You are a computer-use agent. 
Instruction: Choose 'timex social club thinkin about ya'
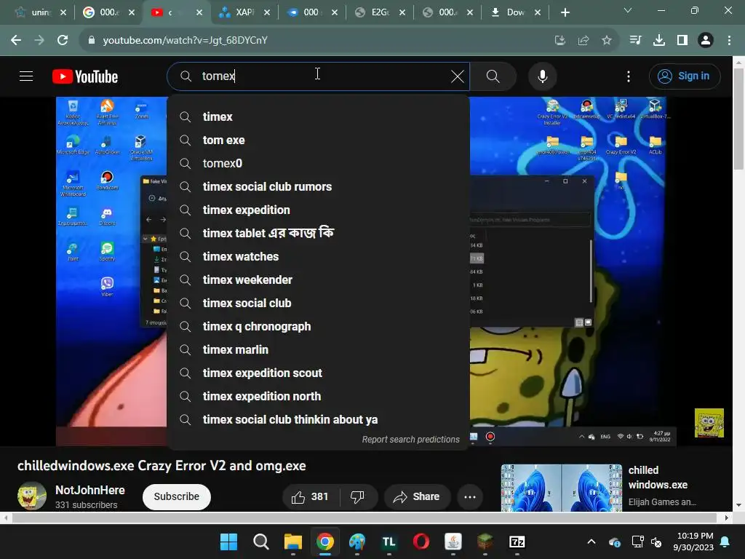[x=319, y=419]
